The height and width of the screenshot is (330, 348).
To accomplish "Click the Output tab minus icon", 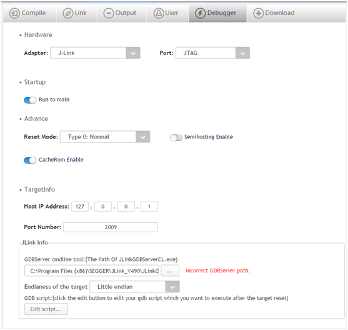I will pos(109,13).
